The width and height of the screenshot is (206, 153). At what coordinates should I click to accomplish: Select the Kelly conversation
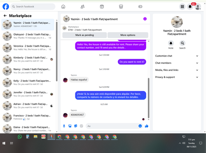point(28,82)
